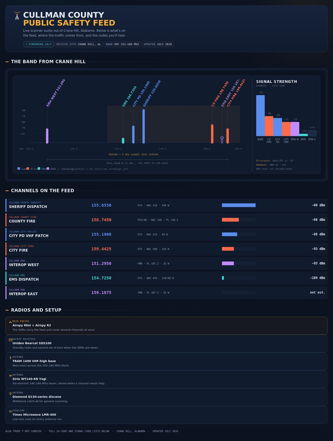Screen dimensions: 333x441
Task: Click the teal EMS legend swatch
Action: (x=39, y=169)
